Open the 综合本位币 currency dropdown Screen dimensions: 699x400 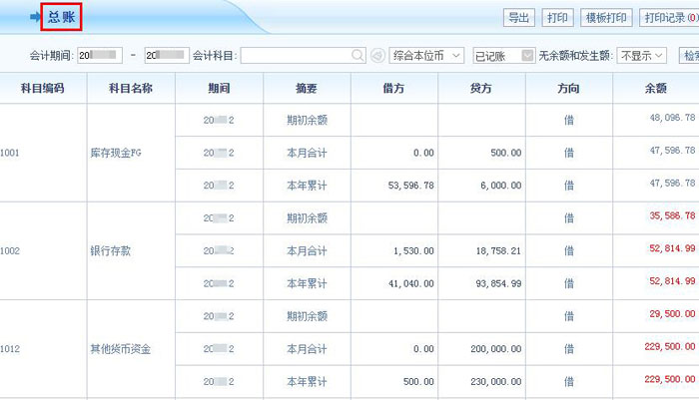pos(426,55)
